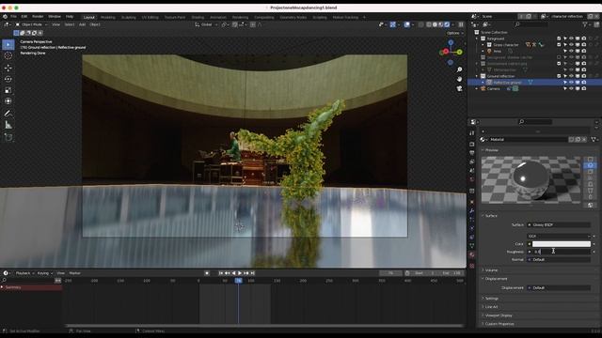Select the Select Box tool in the viewport toolbar

tap(8, 44)
